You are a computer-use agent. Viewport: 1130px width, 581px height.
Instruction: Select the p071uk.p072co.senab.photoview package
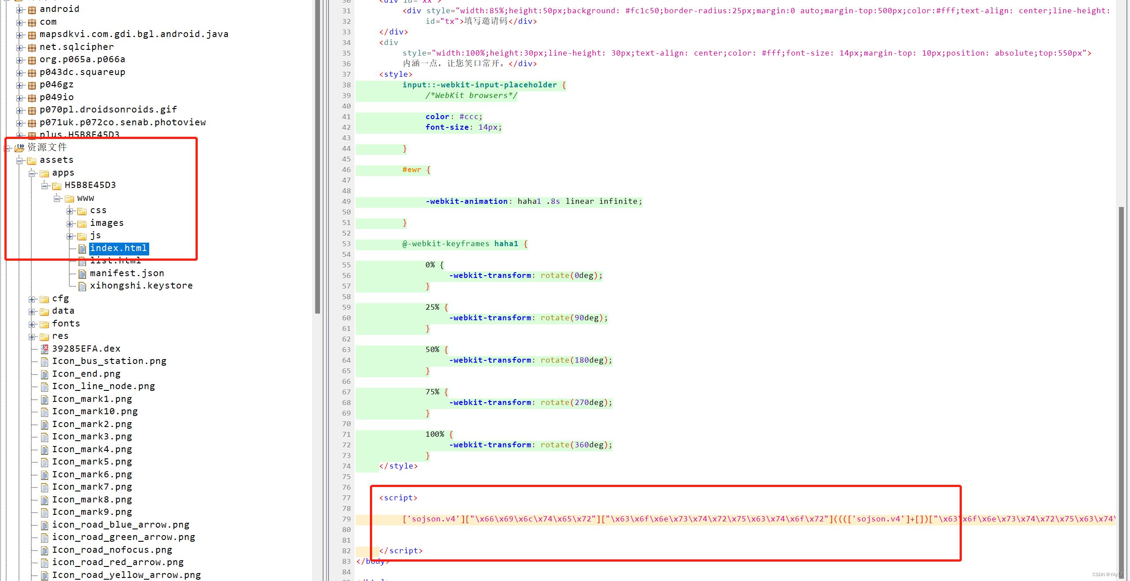point(122,123)
